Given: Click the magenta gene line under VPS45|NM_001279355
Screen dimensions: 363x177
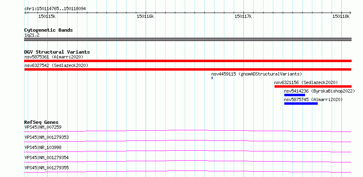Looking at the screenshot, I should [188, 171].
